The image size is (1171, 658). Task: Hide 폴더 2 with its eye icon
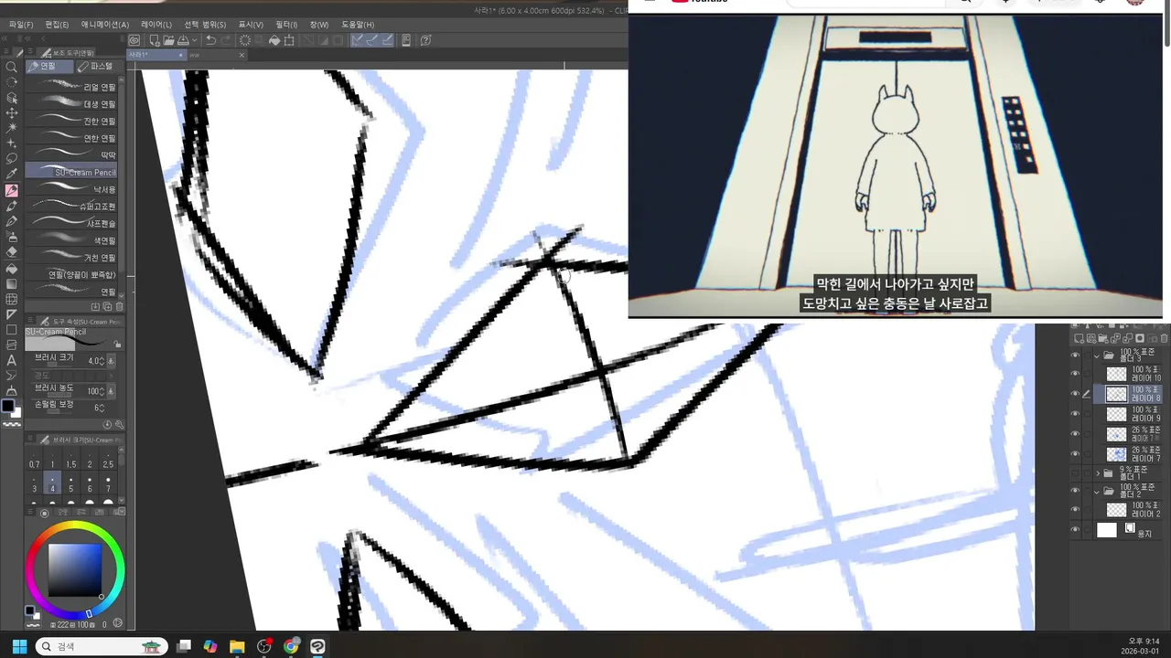pos(1075,491)
